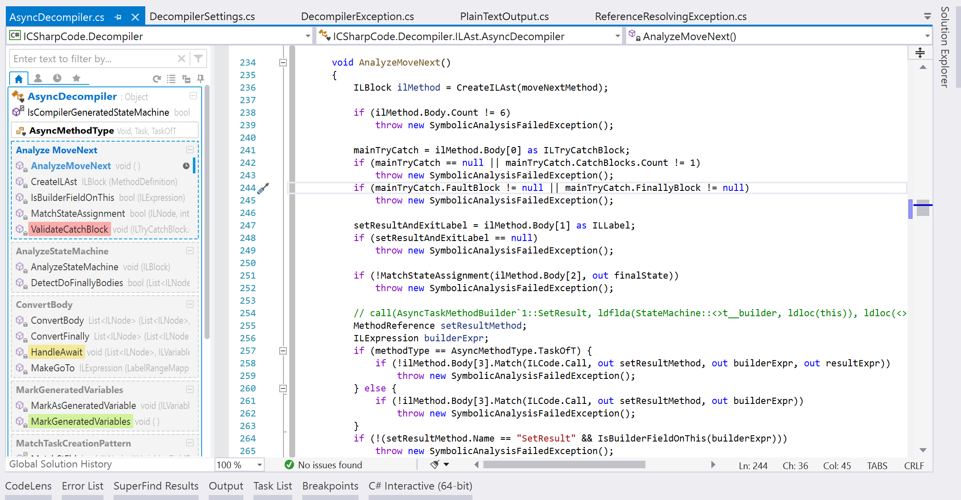
Task: Switch to the DecompilerSettings.cs tab
Action: (202, 17)
